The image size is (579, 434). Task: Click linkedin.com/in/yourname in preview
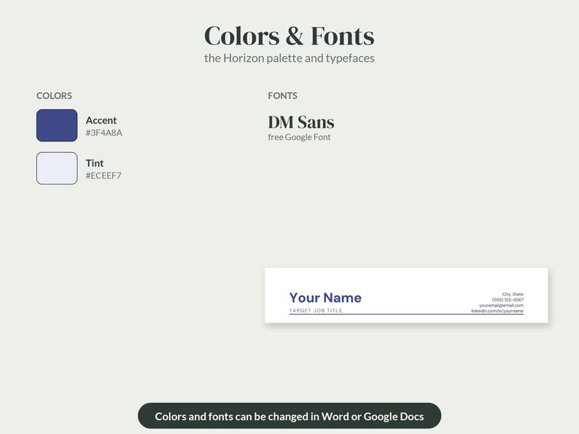click(497, 311)
